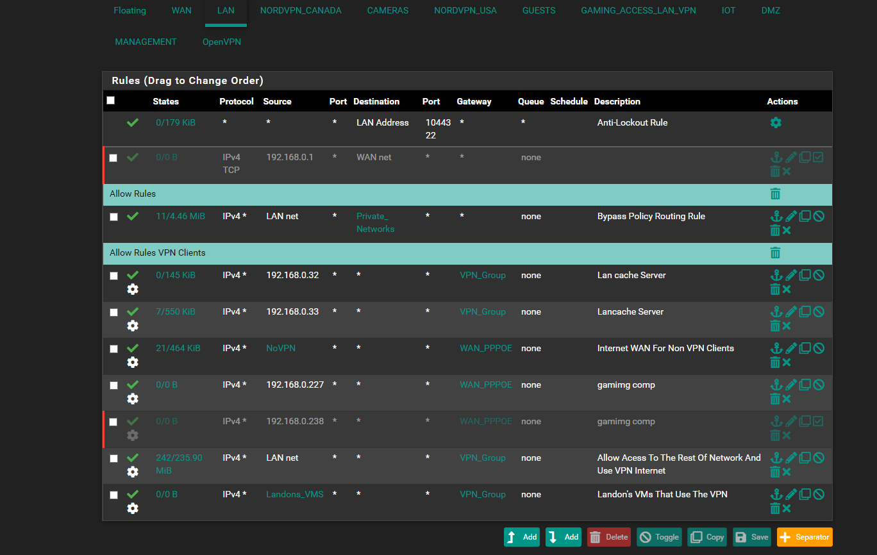The width and height of the screenshot is (877, 555).
Task: Switch to the Floating tab
Action: coord(129,11)
